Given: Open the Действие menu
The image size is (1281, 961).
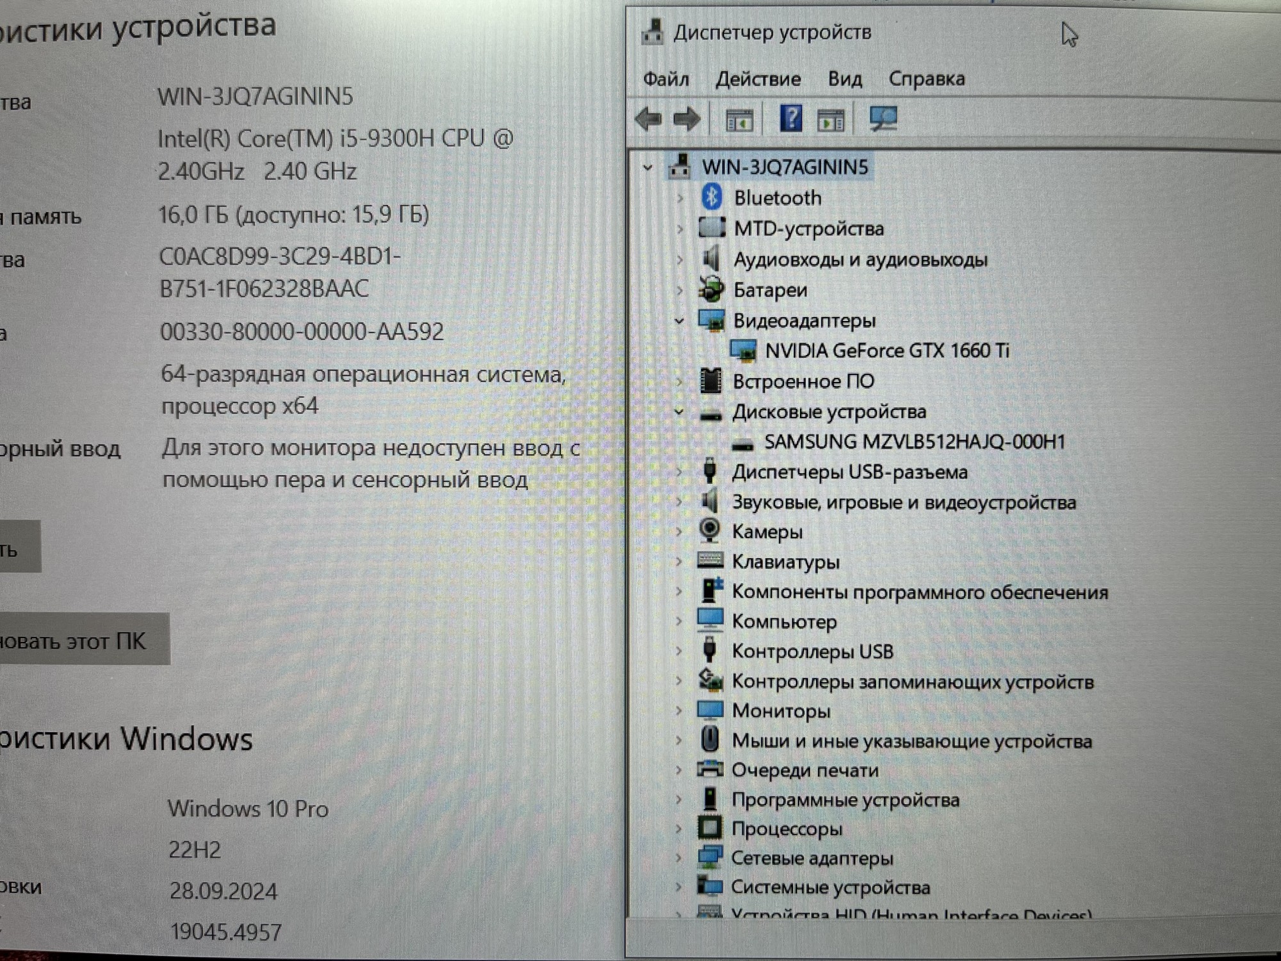Looking at the screenshot, I should coord(758,78).
